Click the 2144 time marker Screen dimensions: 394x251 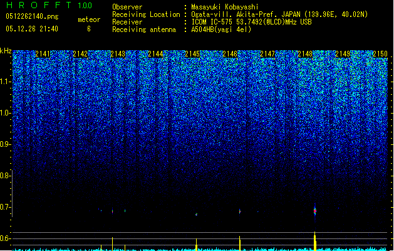tap(155, 54)
